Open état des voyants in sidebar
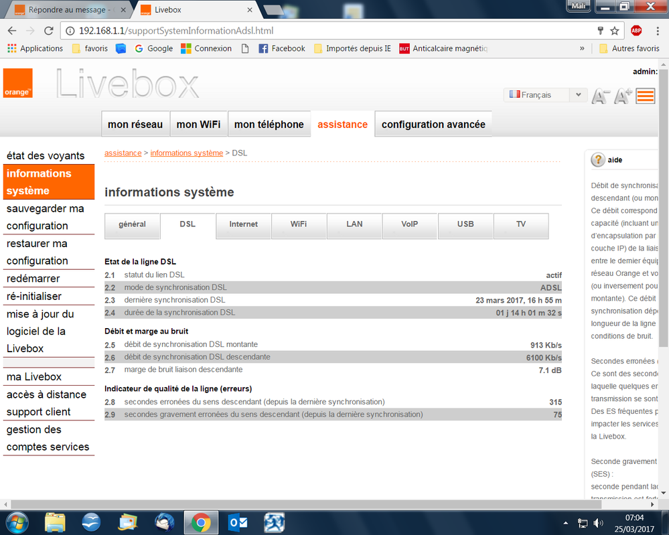Viewport: 669px width, 535px height. click(x=46, y=156)
